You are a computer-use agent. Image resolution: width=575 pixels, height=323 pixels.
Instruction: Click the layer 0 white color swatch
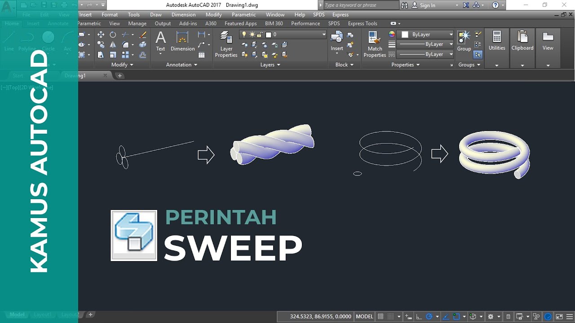pos(269,35)
